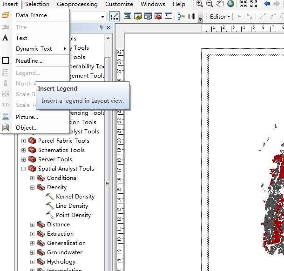
Task: Open the Customize menu
Action: (x=119, y=4)
